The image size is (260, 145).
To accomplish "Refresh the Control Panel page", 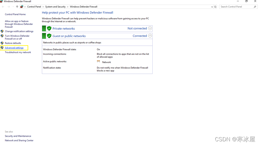I will 216,7.
